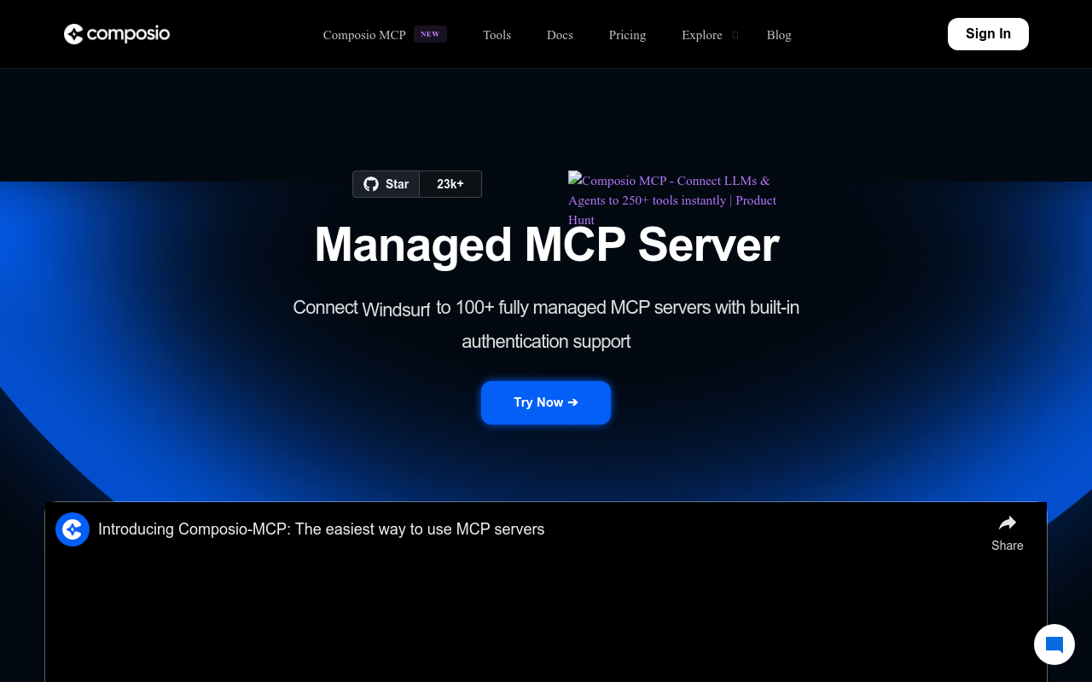Click the Share arrow icon on video
This screenshot has width=1092, height=682.
1007,523
